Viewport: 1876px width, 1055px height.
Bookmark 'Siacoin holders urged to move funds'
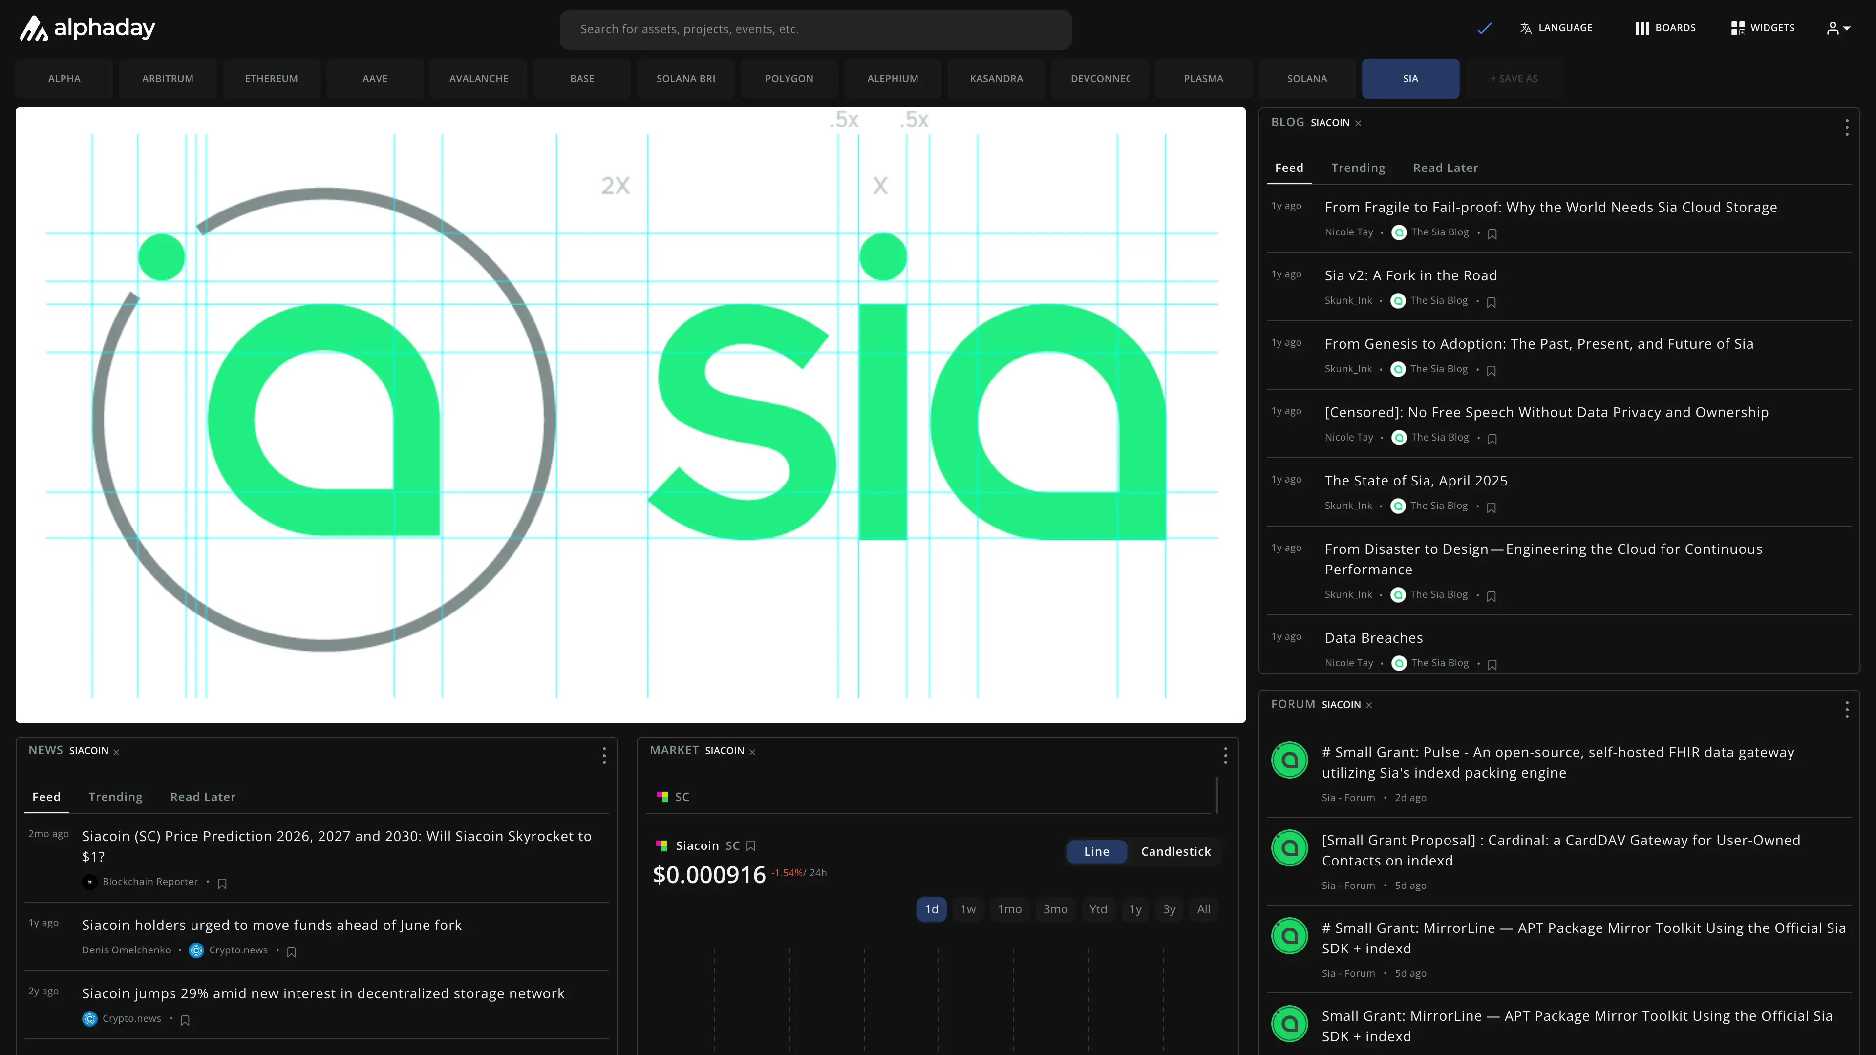[x=291, y=951]
